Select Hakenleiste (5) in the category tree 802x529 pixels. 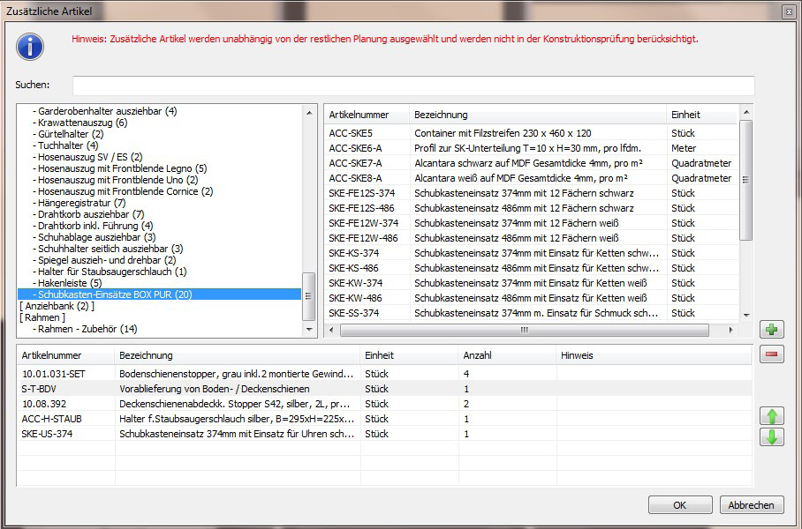(x=69, y=283)
